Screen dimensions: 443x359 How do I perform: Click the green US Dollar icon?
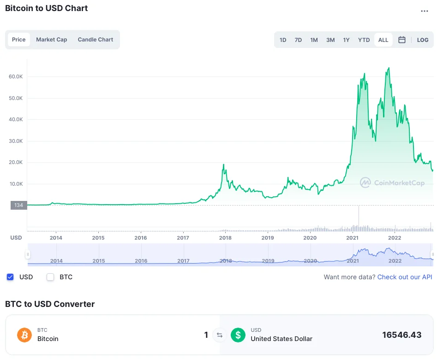pos(238,335)
